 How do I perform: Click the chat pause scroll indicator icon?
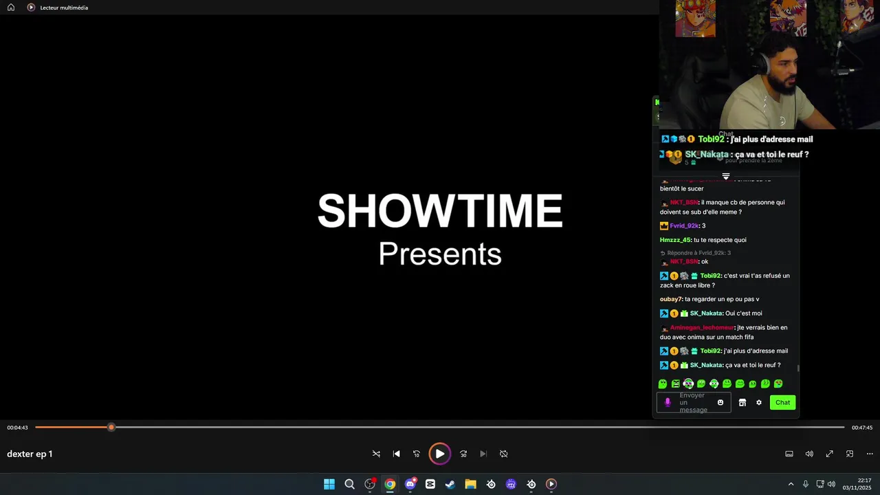tap(725, 177)
